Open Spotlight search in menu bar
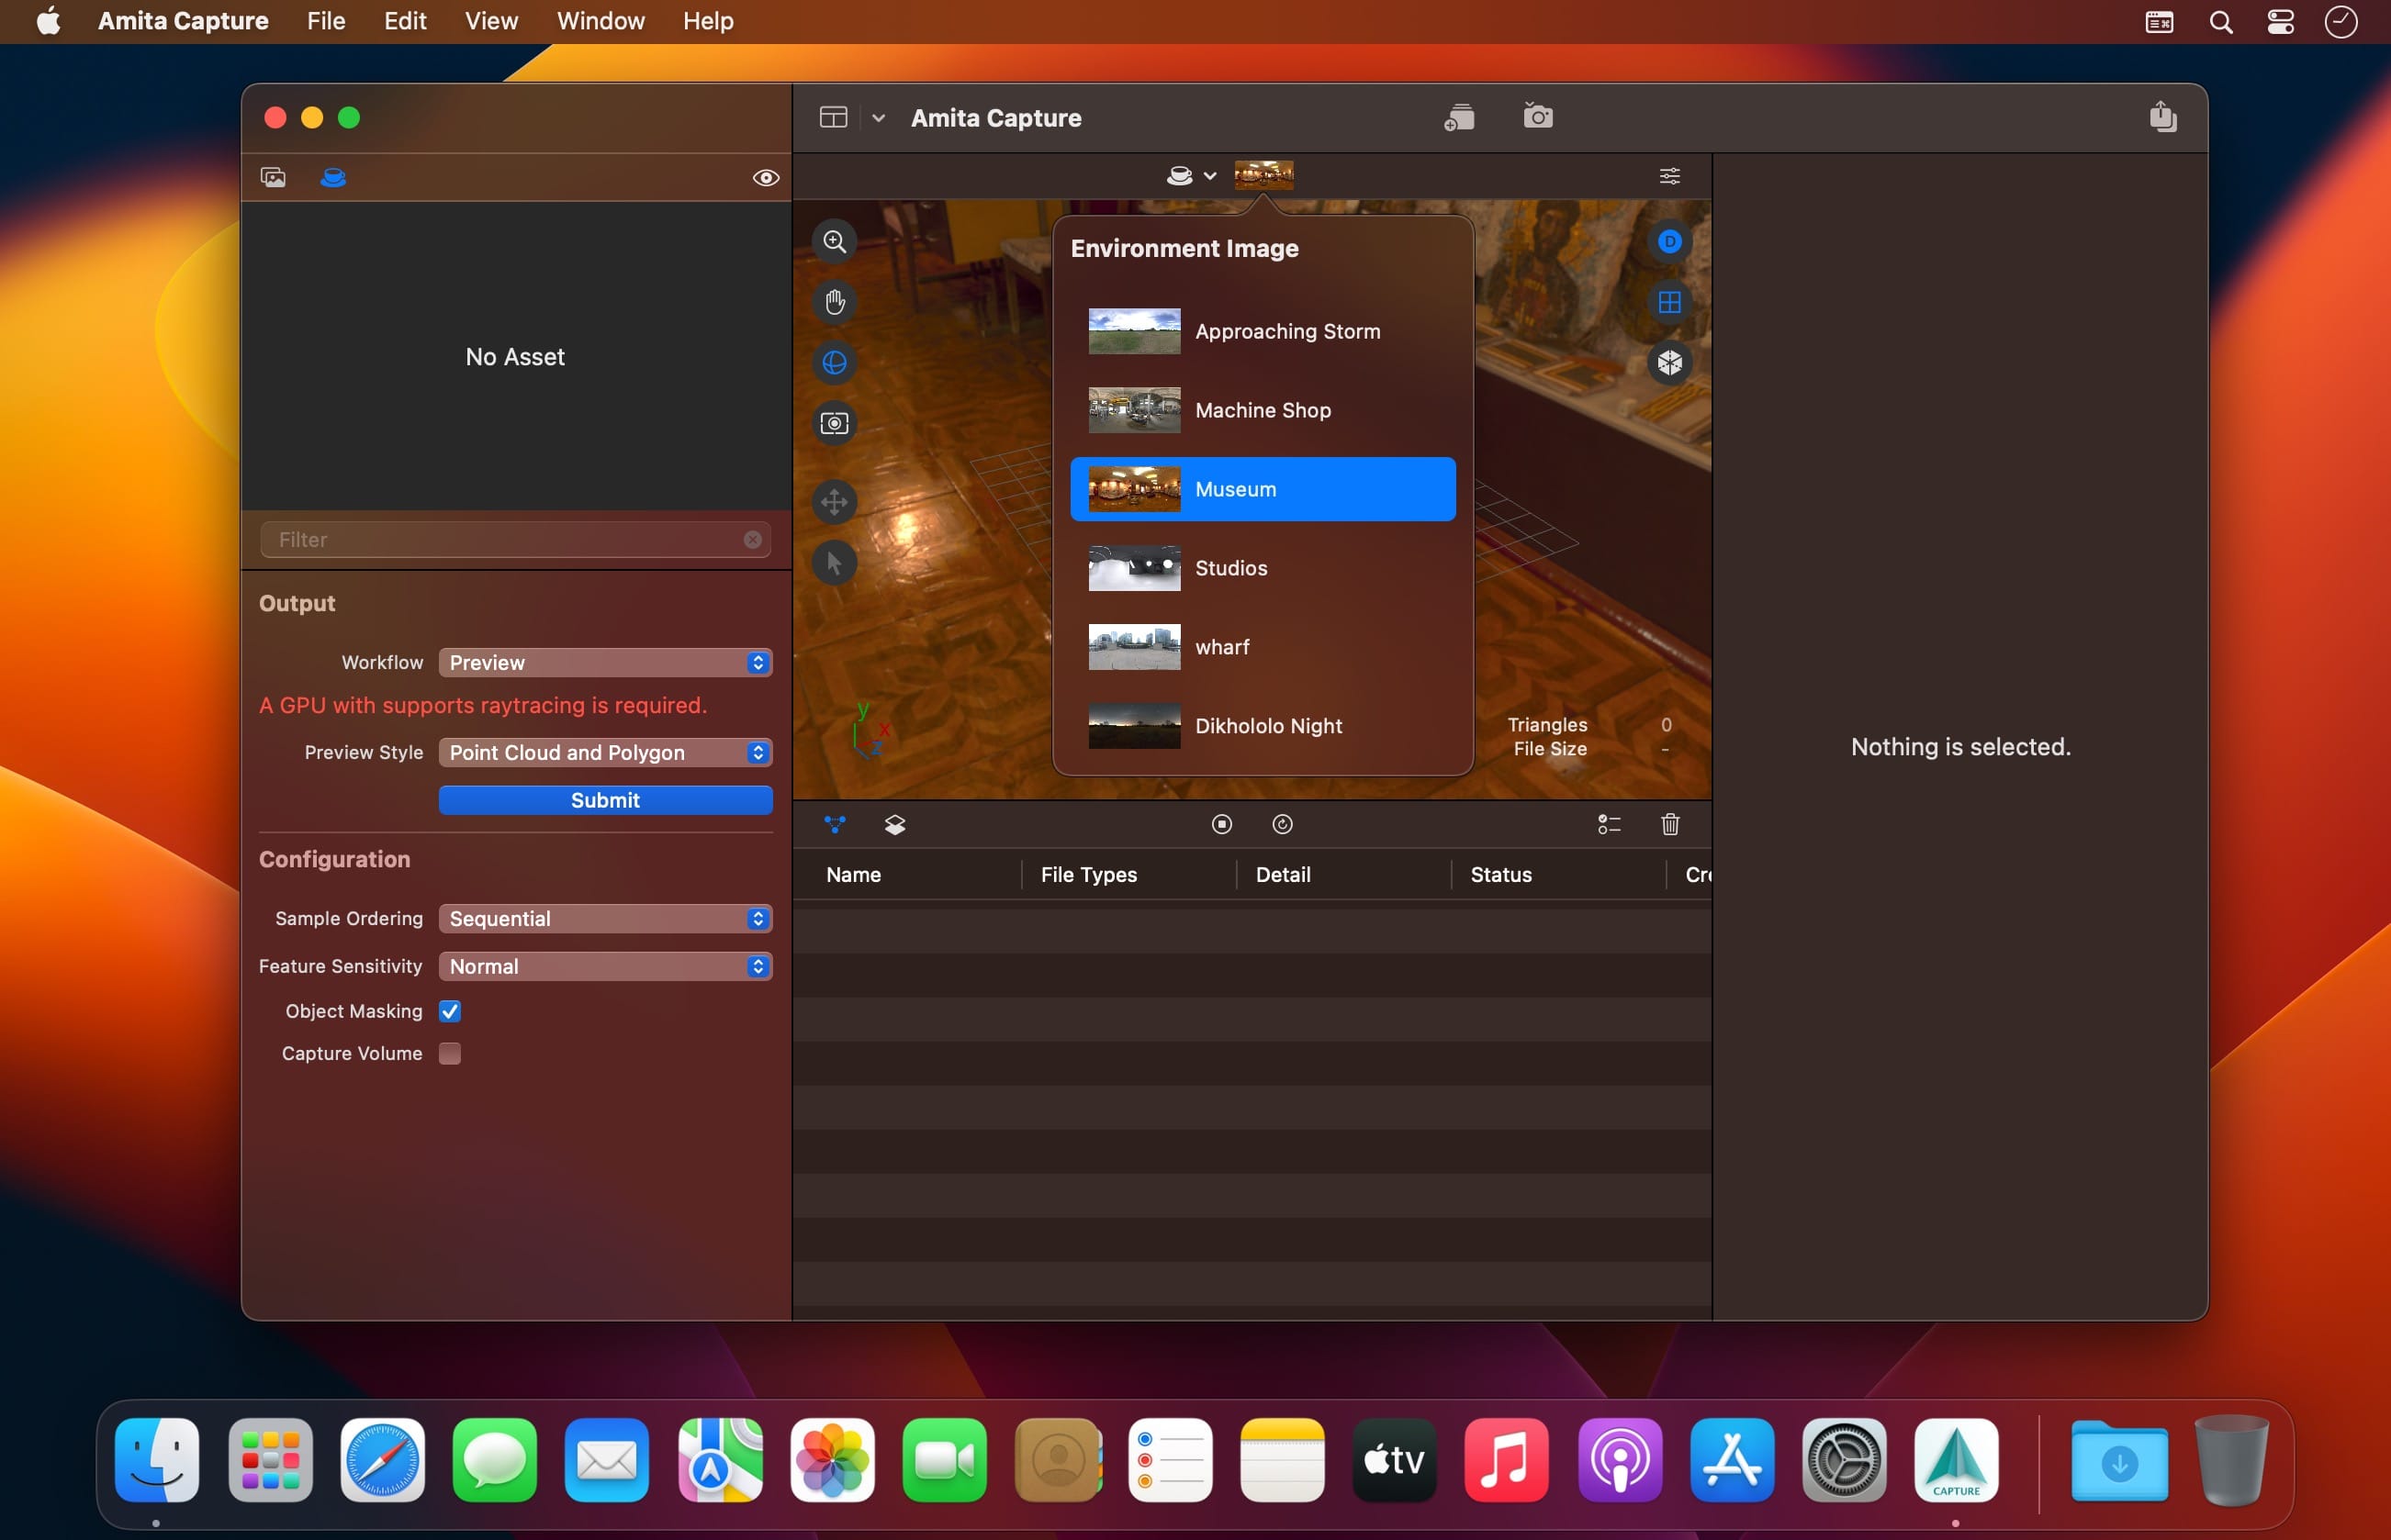The width and height of the screenshot is (2391, 1540). pyautogui.click(x=2220, y=21)
